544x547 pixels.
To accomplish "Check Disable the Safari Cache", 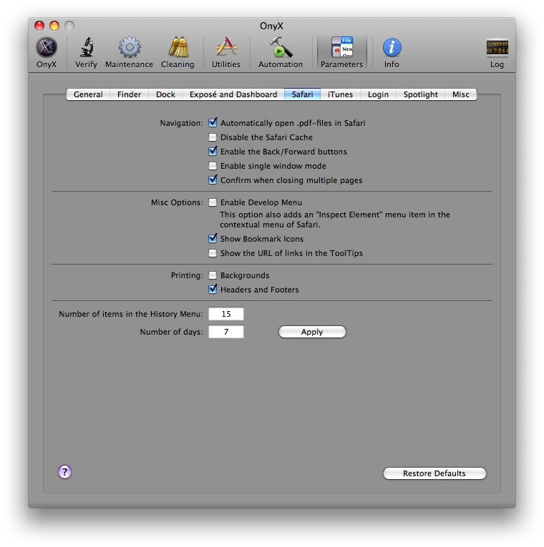I will 213,137.
